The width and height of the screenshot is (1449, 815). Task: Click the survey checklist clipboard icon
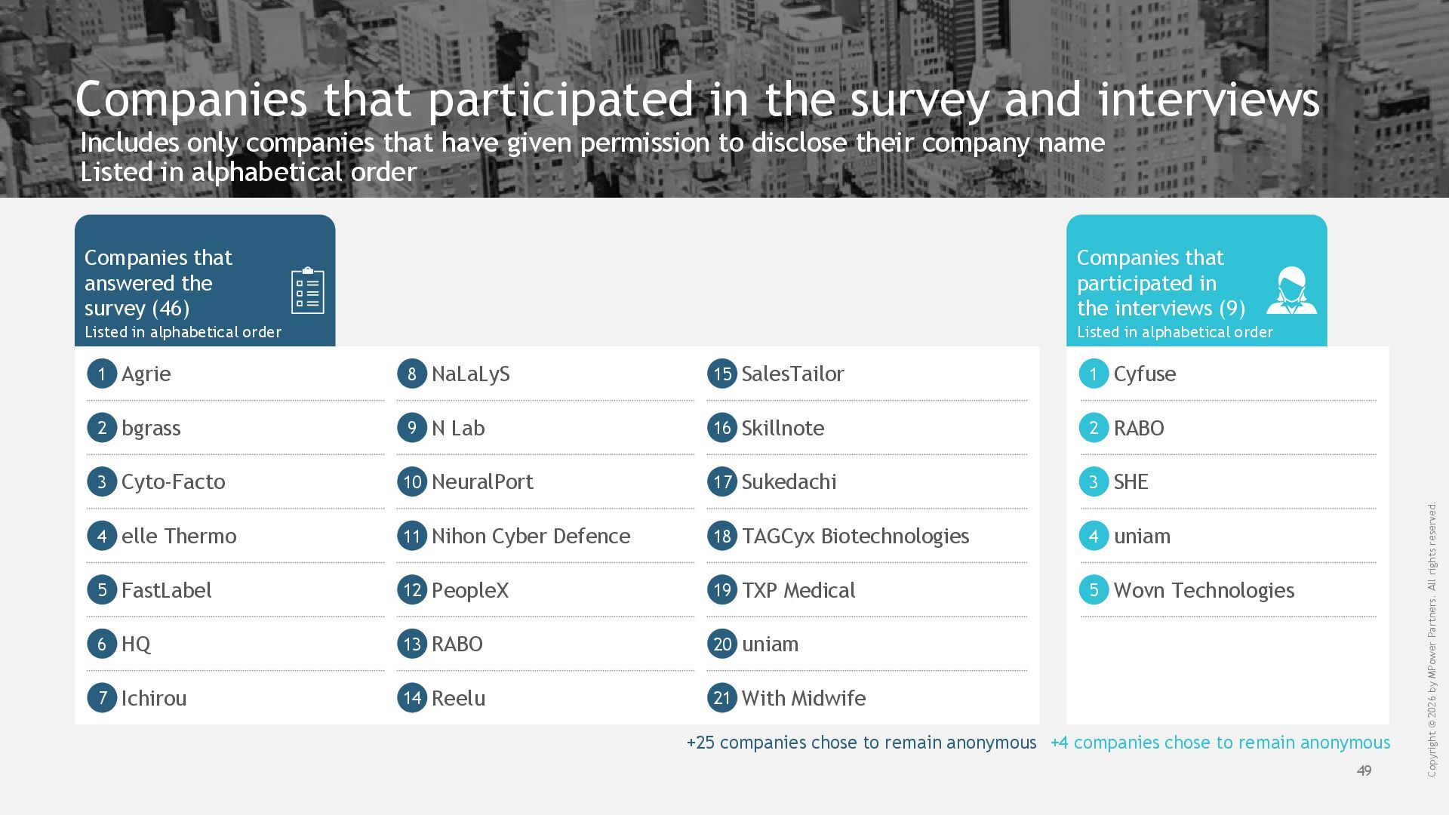308,291
